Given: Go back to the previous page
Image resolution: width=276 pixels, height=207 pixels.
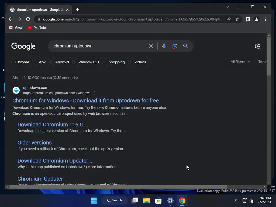Looking at the screenshot, I should (x=11, y=19).
